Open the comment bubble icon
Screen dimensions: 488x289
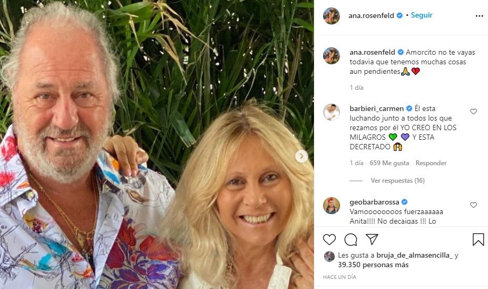(x=351, y=240)
